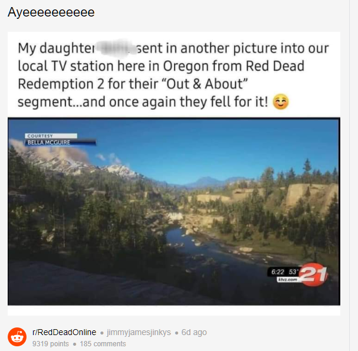Open user jimmyjamesjinkys profile

[139, 332]
